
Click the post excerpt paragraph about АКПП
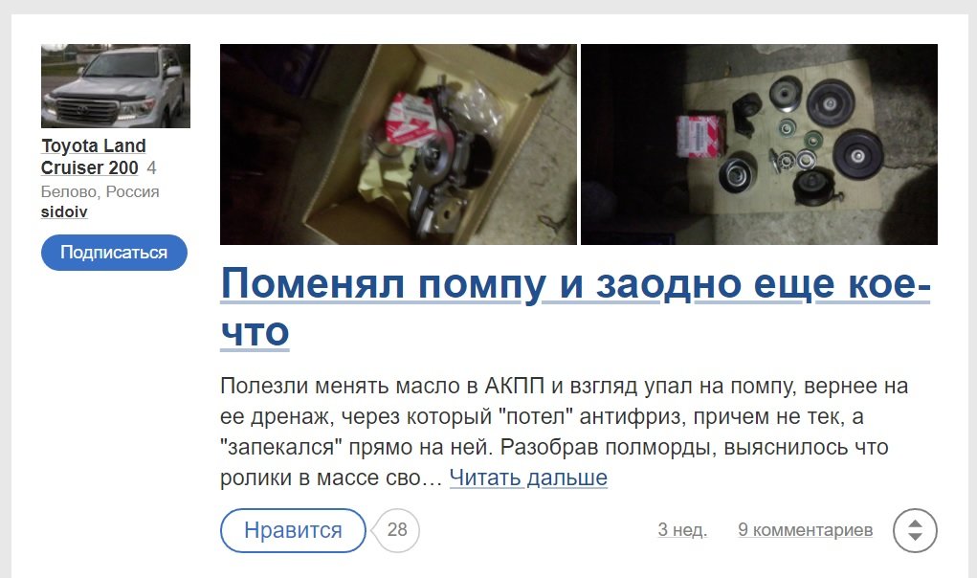564,432
